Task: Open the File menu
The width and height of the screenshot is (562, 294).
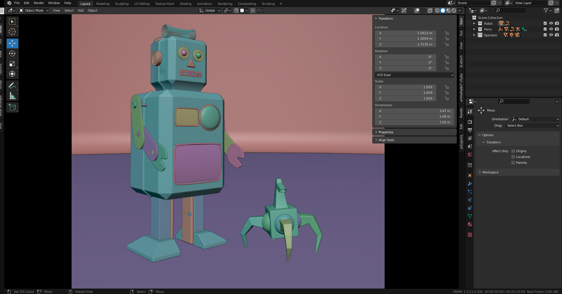Action: tap(17, 3)
